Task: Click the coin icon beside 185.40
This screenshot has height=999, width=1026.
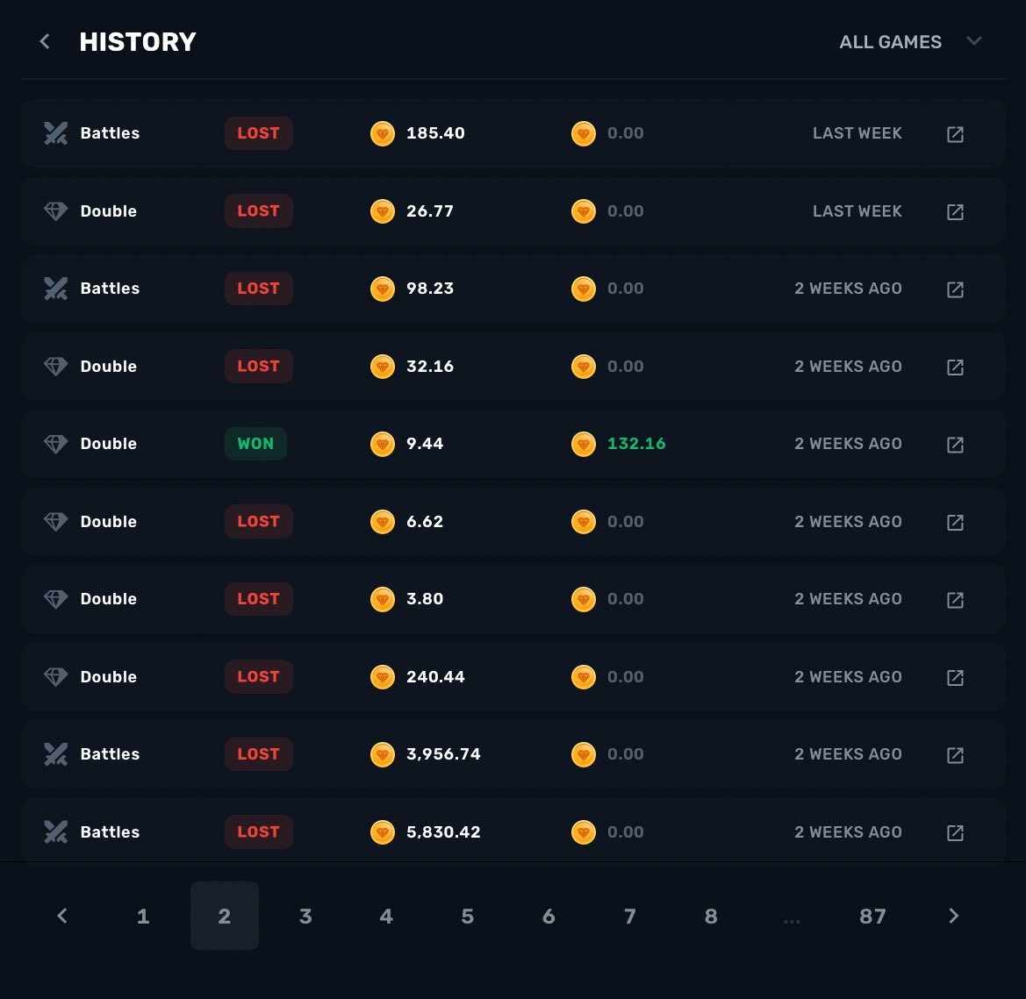Action: (382, 133)
